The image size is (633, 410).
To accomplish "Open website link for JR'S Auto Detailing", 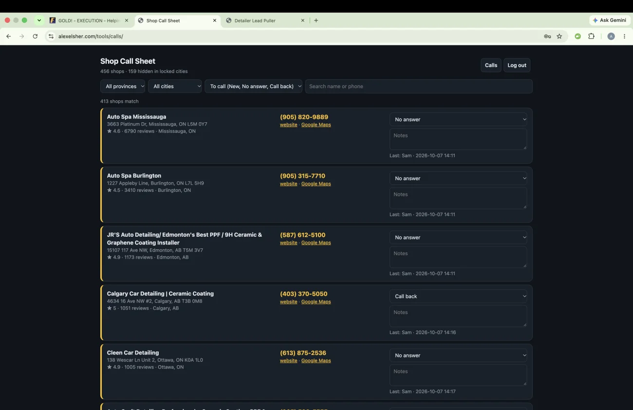I will (288, 242).
